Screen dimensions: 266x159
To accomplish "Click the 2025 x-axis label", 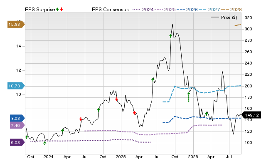I will coord(121,157).
